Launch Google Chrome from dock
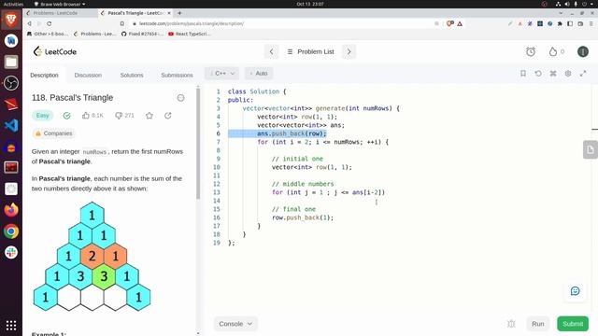This screenshot has height=336, width=598. pos(11,231)
